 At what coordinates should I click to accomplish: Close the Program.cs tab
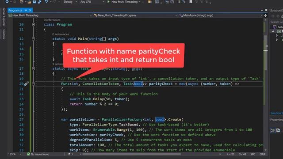30,10
